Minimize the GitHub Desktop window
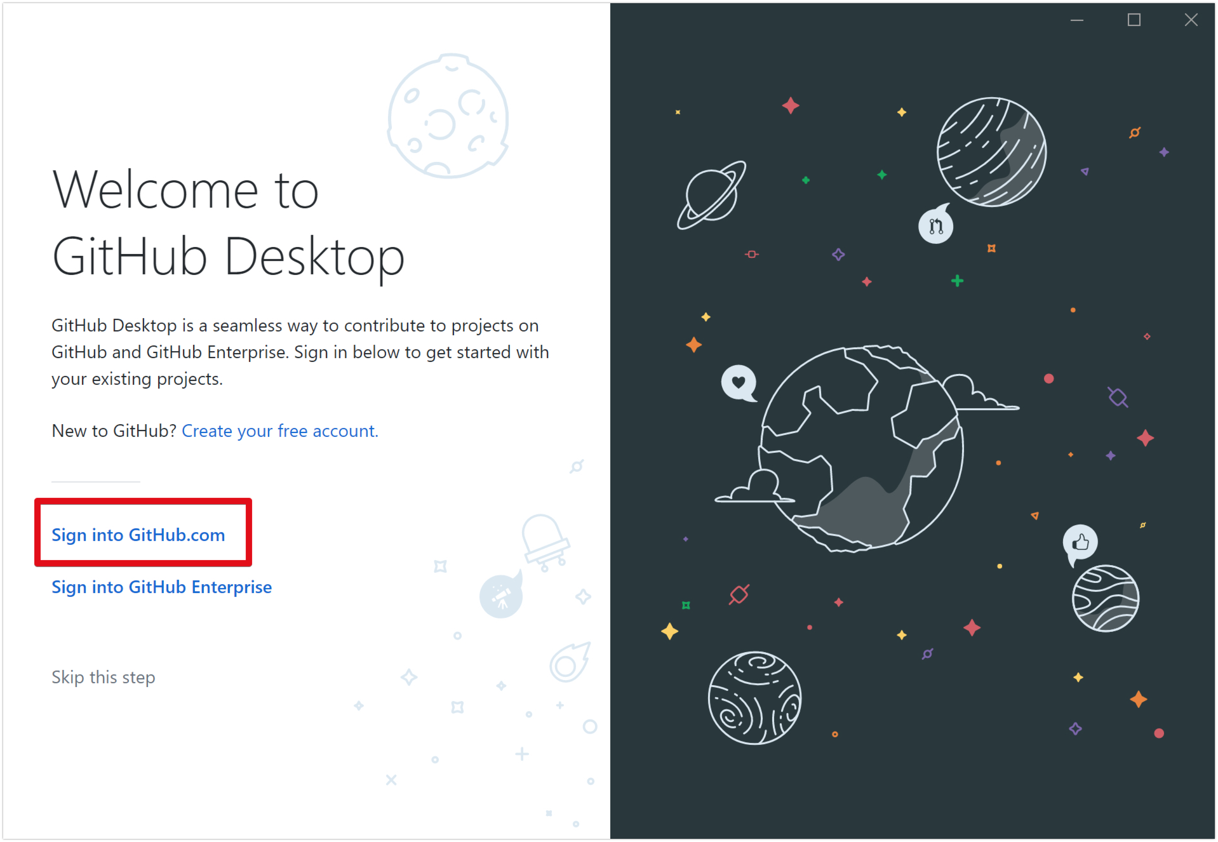The width and height of the screenshot is (1218, 842). [1077, 20]
